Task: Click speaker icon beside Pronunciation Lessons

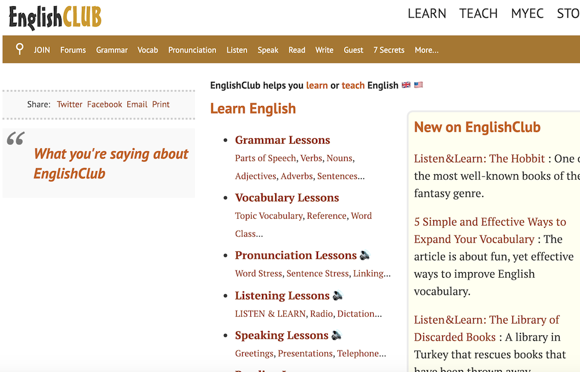Action: [365, 255]
